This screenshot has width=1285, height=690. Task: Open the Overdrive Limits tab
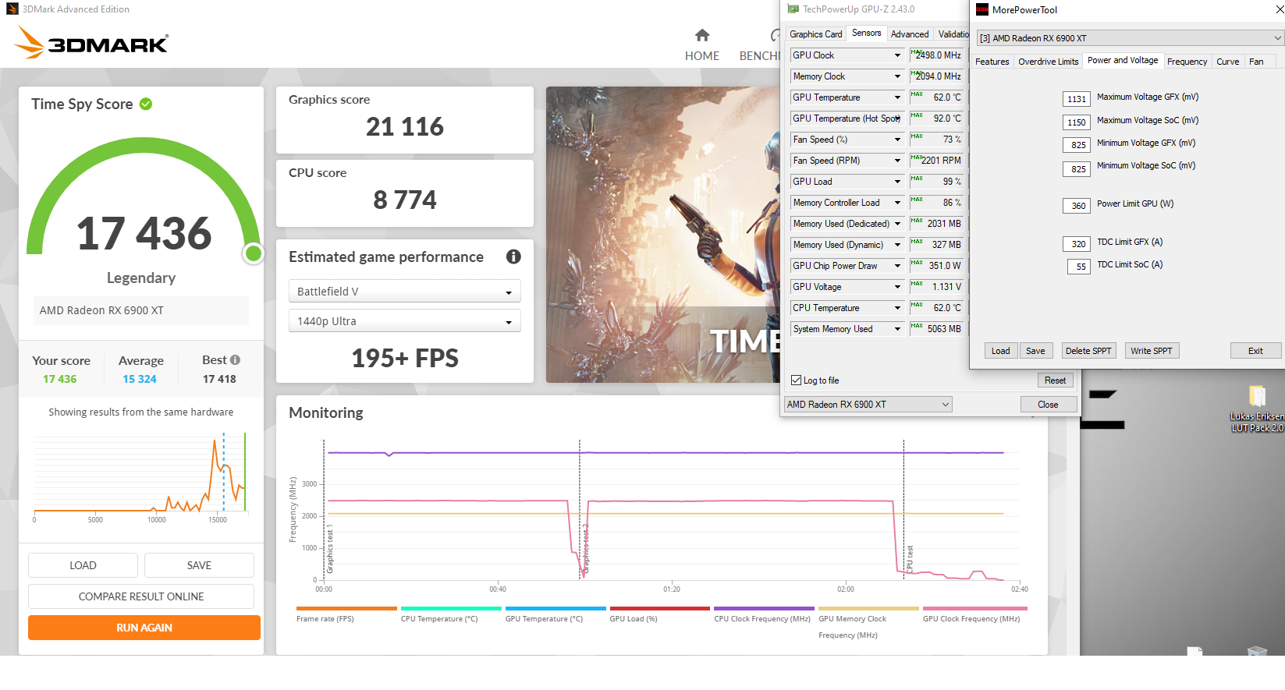point(1048,62)
